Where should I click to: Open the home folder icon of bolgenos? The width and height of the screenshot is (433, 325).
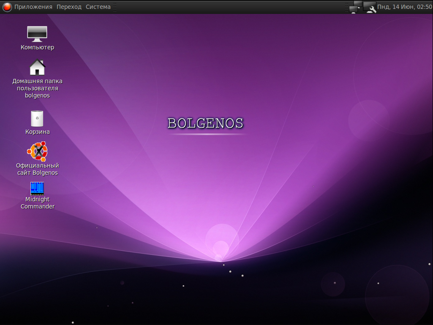click(x=37, y=67)
